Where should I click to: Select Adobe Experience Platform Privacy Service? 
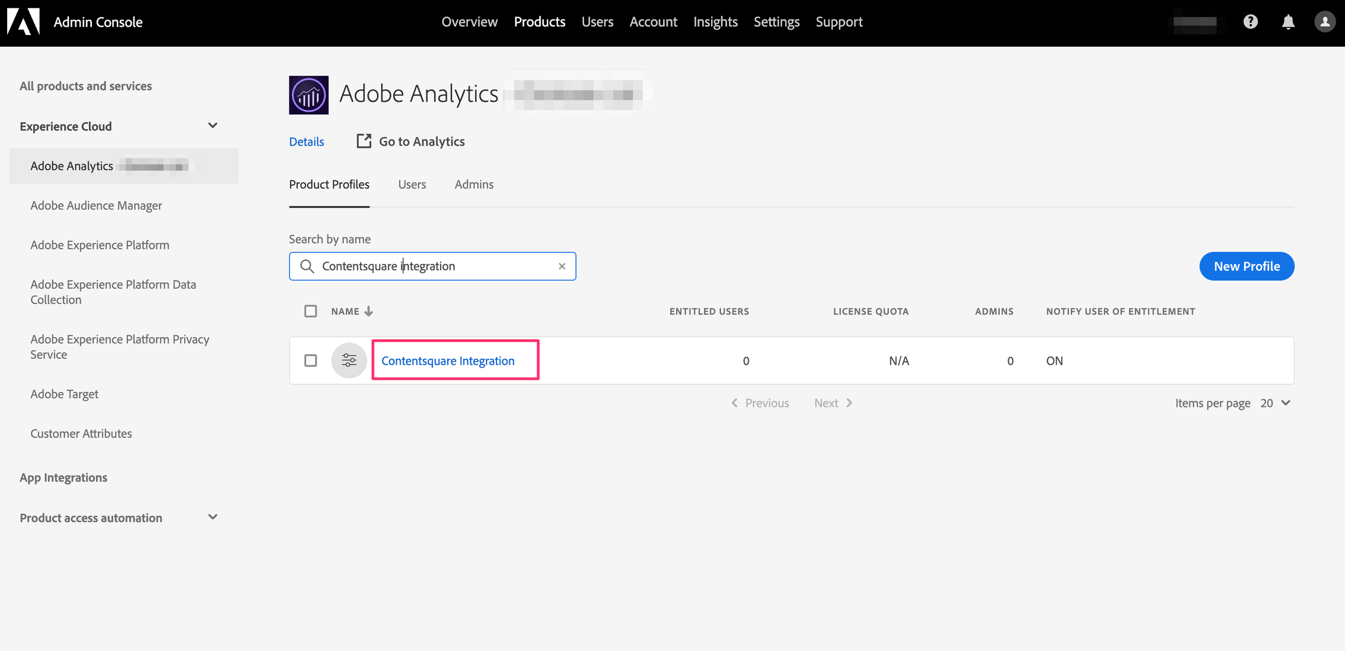point(120,347)
